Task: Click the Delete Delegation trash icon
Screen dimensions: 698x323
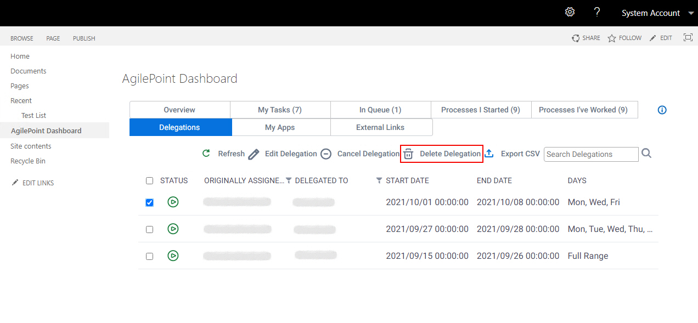Action: (x=408, y=154)
